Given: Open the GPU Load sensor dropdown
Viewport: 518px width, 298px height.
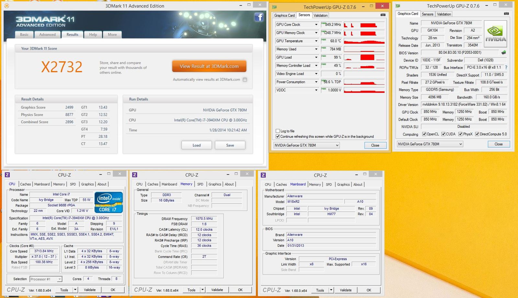Looking at the screenshot, I should tap(316, 57).
